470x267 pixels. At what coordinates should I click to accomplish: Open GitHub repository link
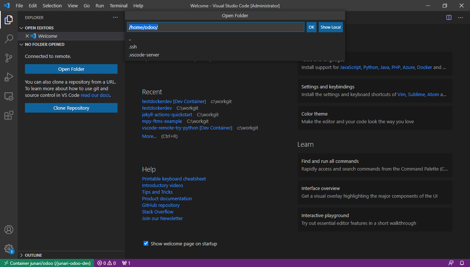point(161,205)
